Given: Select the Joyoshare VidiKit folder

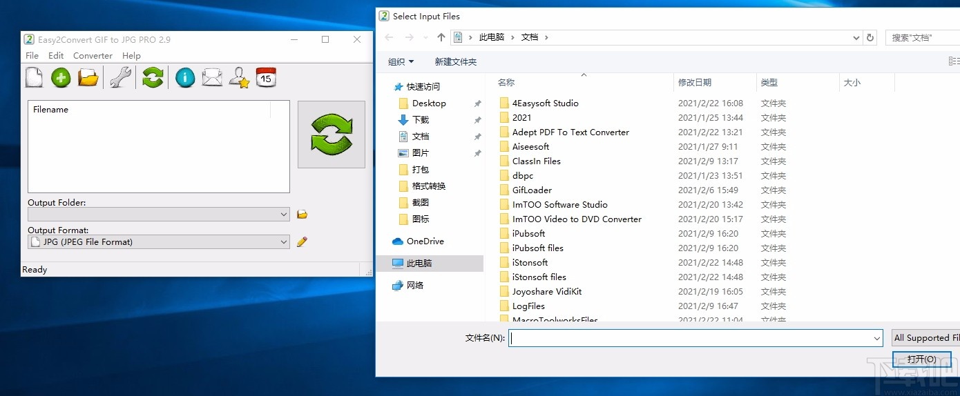Looking at the screenshot, I should click(x=547, y=292).
